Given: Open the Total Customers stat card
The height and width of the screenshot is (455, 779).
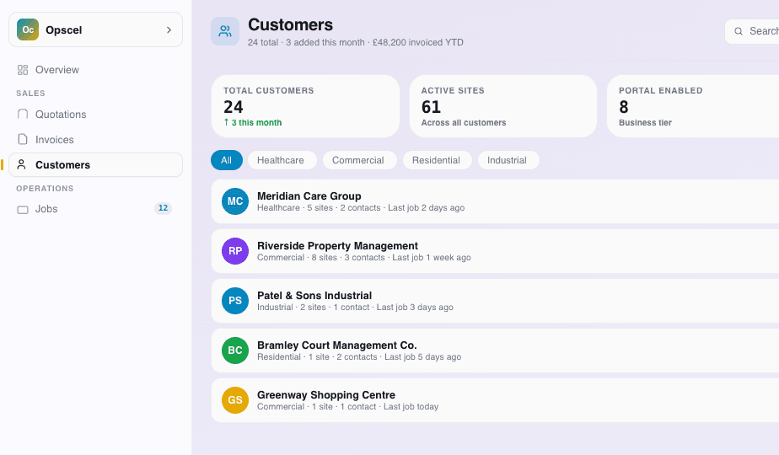Looking at the screenshot, I should pos(305,106).
